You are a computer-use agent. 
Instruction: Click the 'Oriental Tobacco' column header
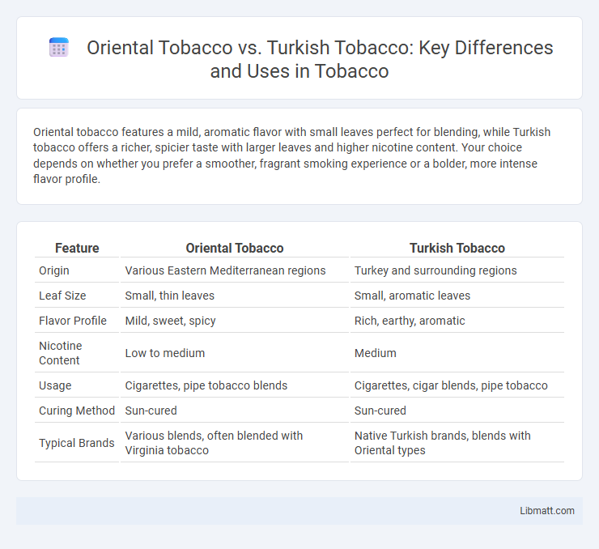coord(235,248)
